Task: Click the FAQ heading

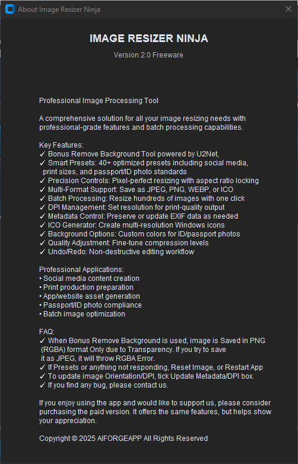Action: (47, 332)
